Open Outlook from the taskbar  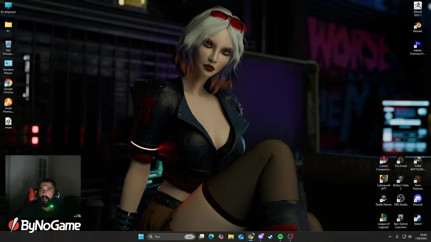click(241, 237)
